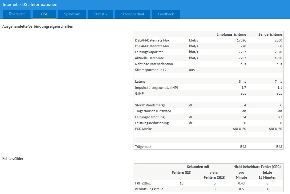This screenshot has width=290, height=194.
Task: Click the DSL-Informationen breadcrumb title
Action: [x=40, y=5]
